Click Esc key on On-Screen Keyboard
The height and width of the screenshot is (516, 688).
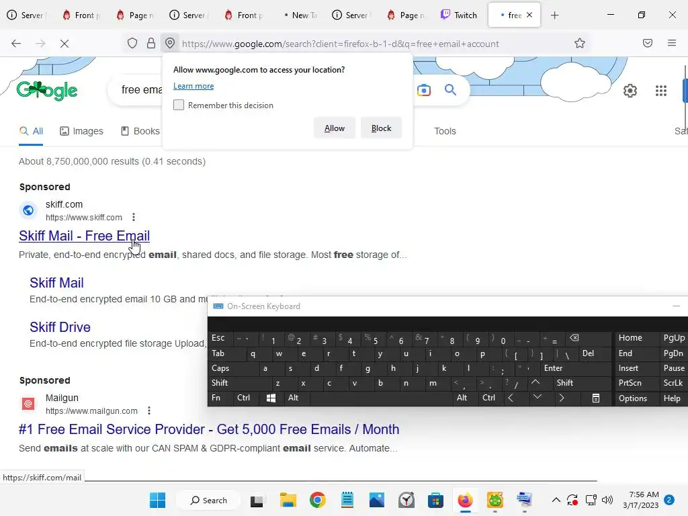pyautogui.click(x=218, y=338)
